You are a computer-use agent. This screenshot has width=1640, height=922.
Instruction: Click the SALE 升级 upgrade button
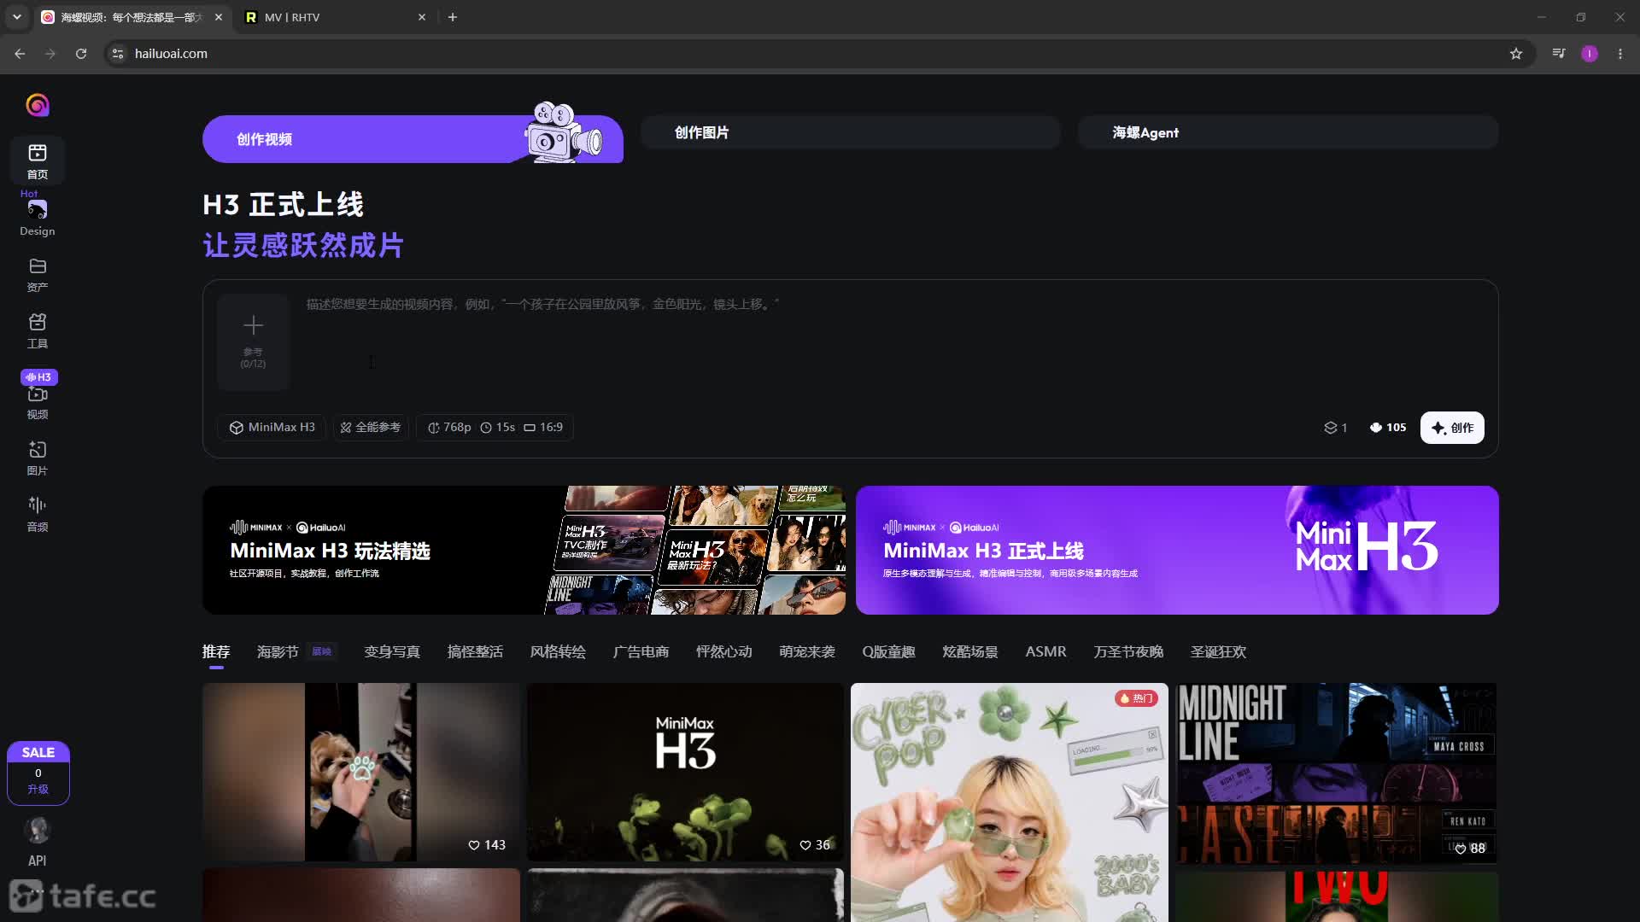pyautogui.click(x=38, y=773)
